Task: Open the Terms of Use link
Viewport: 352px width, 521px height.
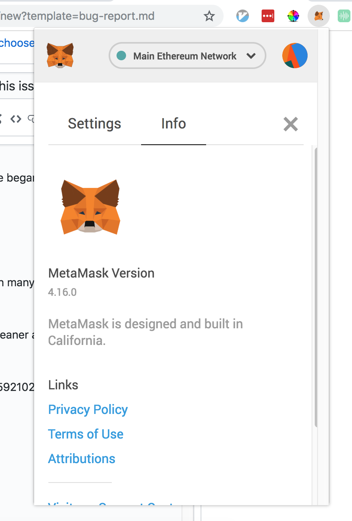Action: (86, 434)
